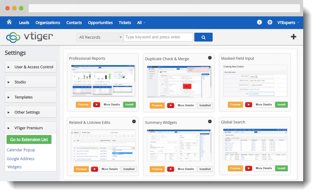Viewport: 318px width, 196px height.
Task: Open the Professional Reports screenshot thumbnail
Action: [x=103, y=81]
